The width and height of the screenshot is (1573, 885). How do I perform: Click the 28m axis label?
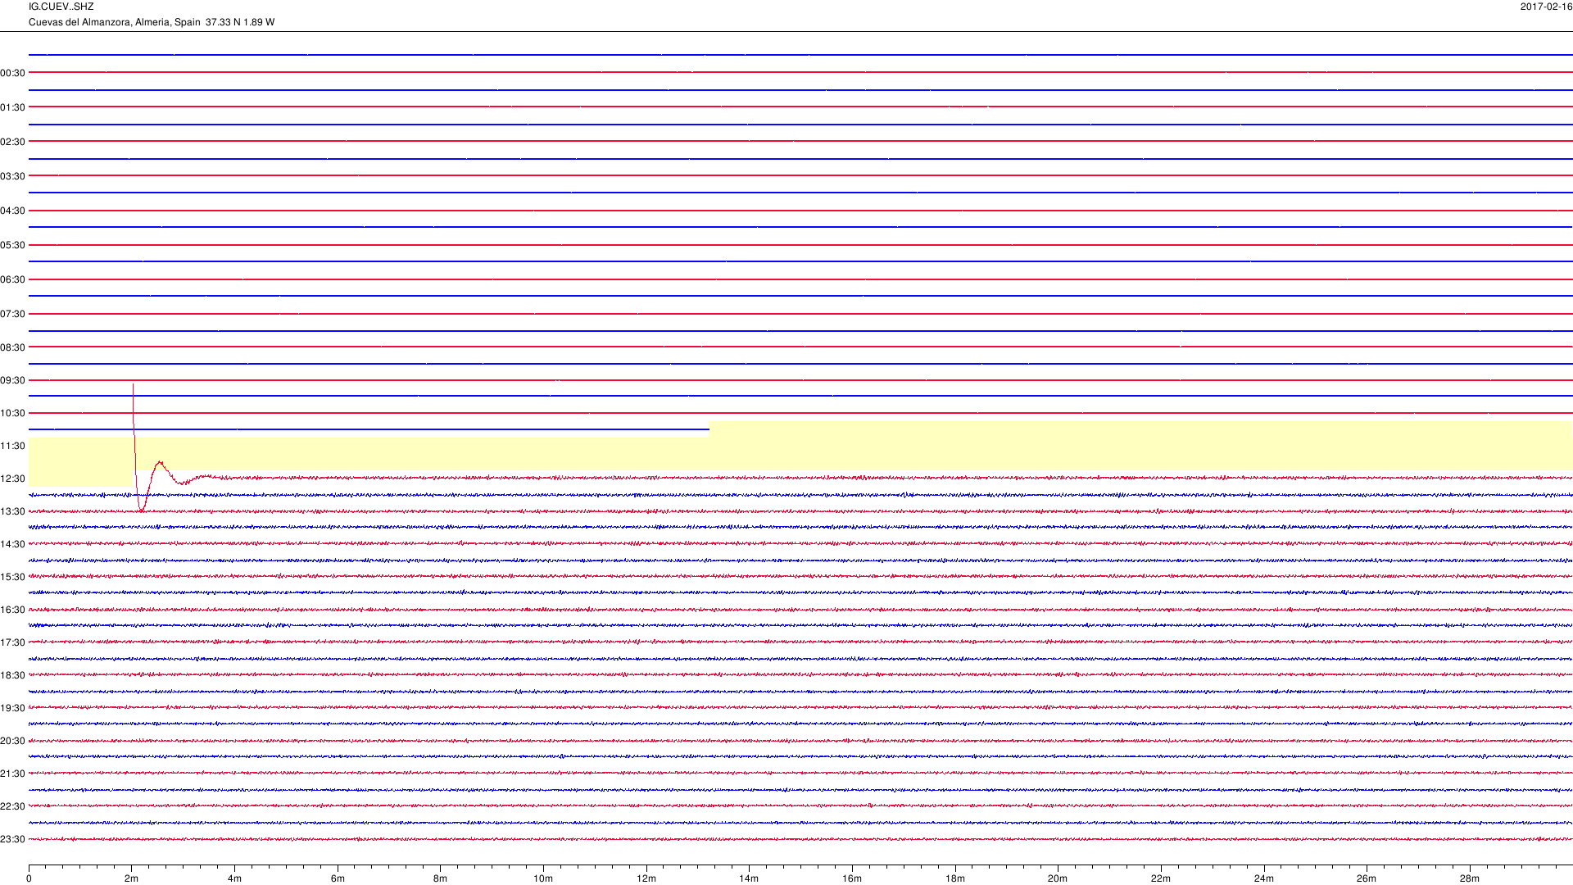[1470, 878]
